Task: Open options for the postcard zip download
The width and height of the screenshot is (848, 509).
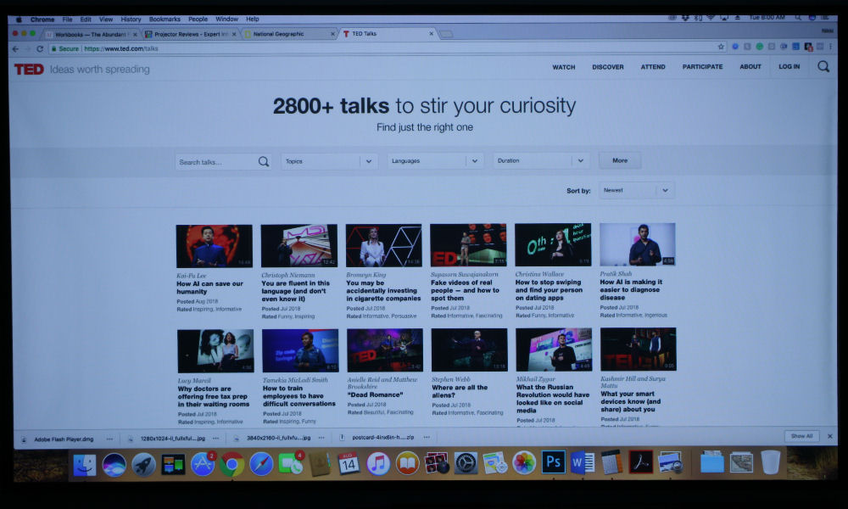Action: click(427, 437)
